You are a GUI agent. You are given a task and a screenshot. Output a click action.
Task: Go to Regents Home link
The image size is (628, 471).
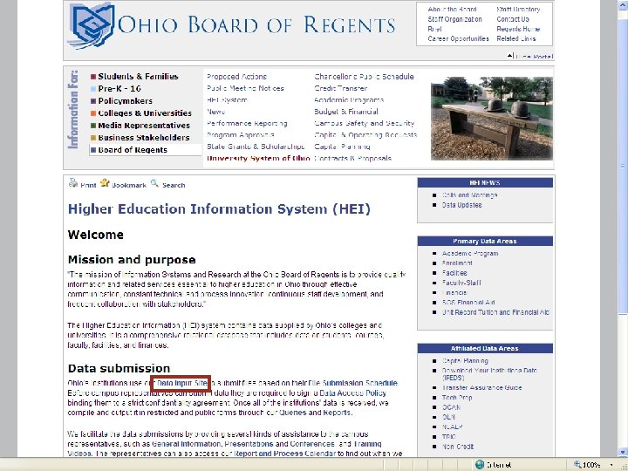pyautogui.click(x=518, y=29)
